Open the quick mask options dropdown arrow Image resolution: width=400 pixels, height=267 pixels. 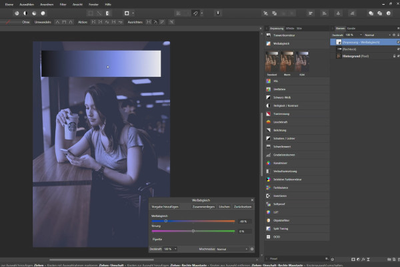133,13
